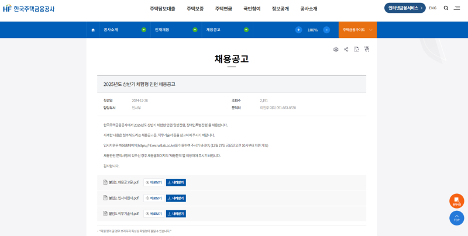468x236 pixels.
Task: Click zoom in plus circle icon
Action: click(x=298, y=30)
